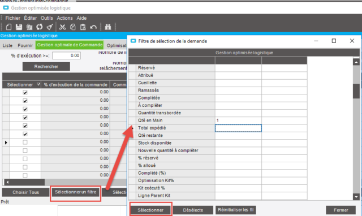Check the third unchecked row checkbox
Screen dimensions: 362x216
(x=25, y=159)
